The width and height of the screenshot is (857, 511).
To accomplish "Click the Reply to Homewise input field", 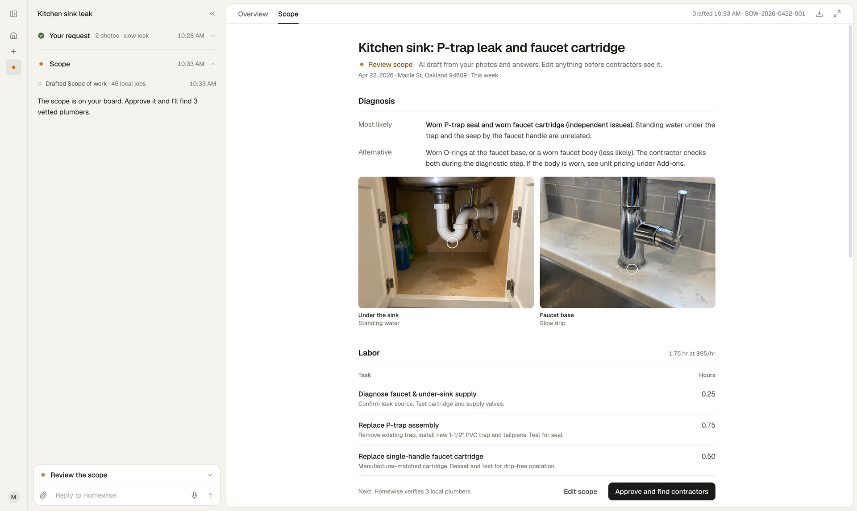I will coord(120,495).
